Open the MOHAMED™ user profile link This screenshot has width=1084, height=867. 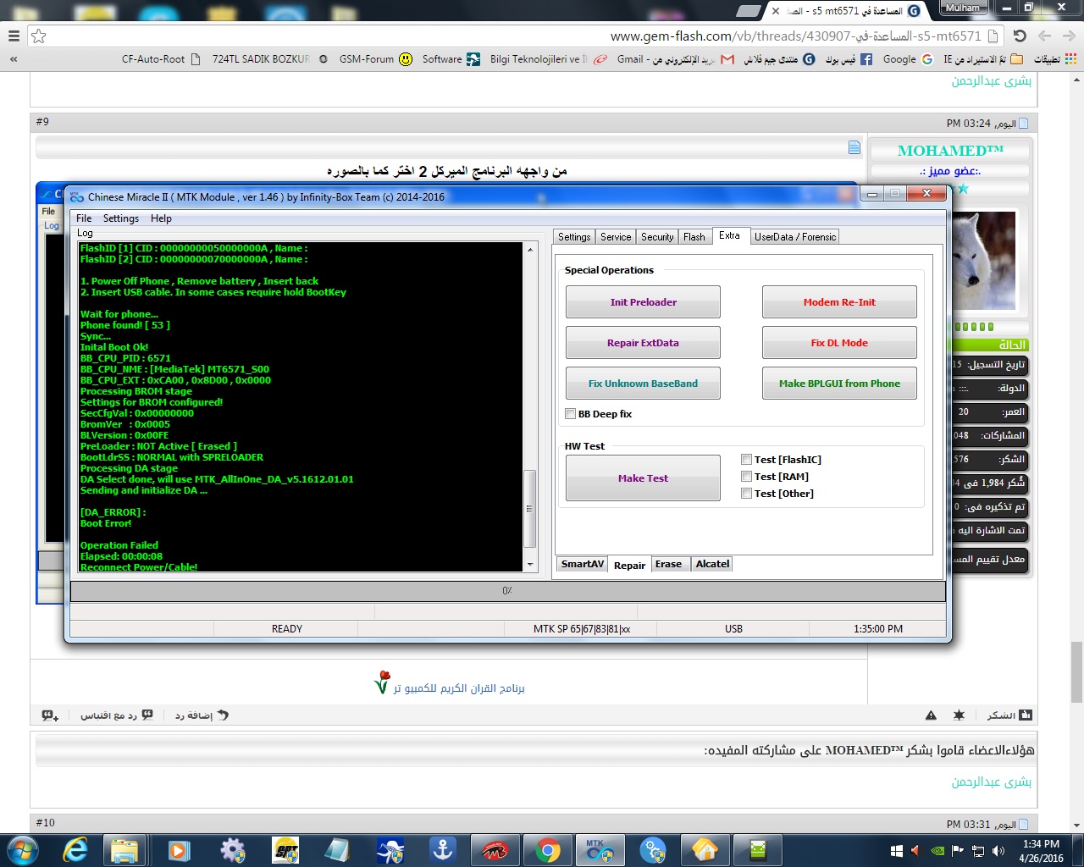[x=950, y=151]
